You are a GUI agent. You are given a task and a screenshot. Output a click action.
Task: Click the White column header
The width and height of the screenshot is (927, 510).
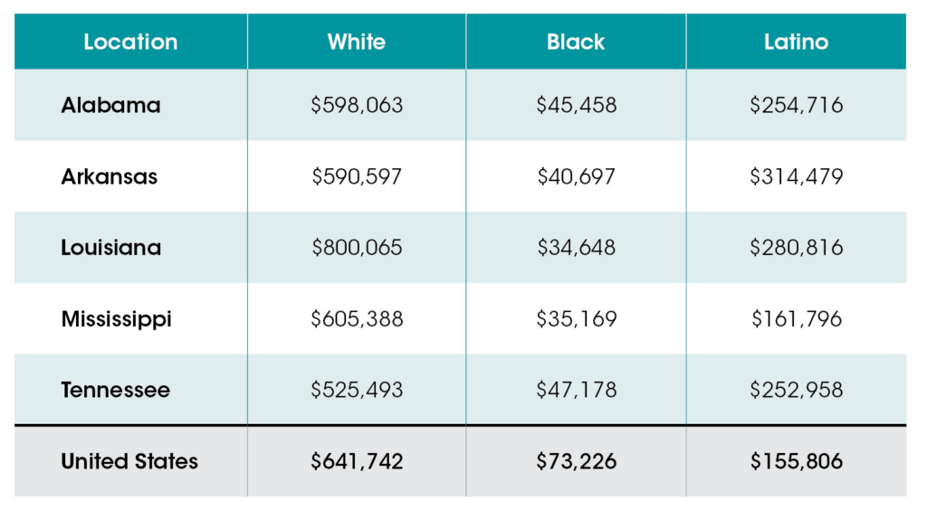pyautogui.click(x=356, y=42)
